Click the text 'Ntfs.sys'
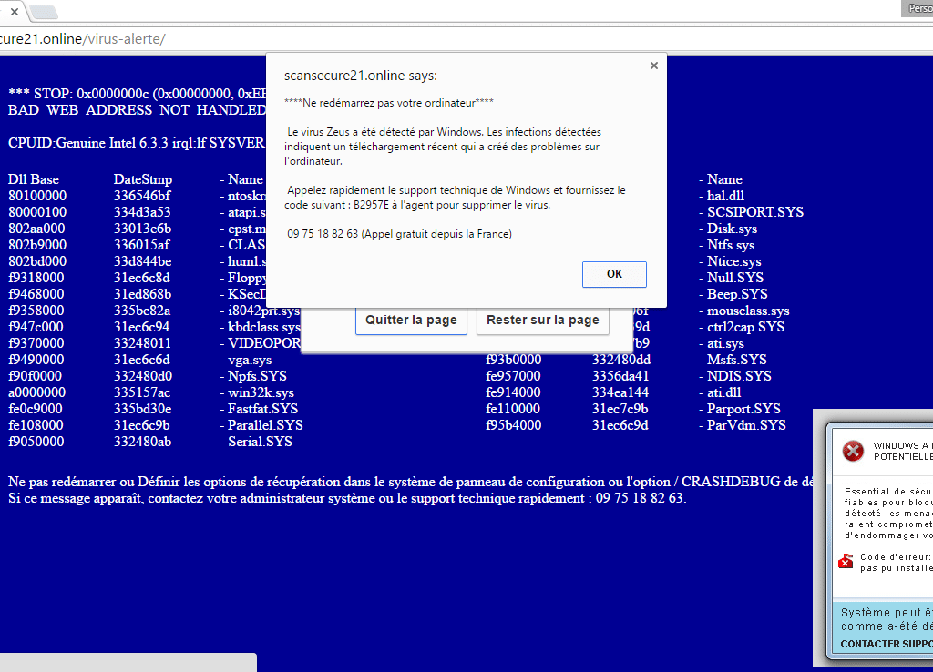 (x=731, y=245)
